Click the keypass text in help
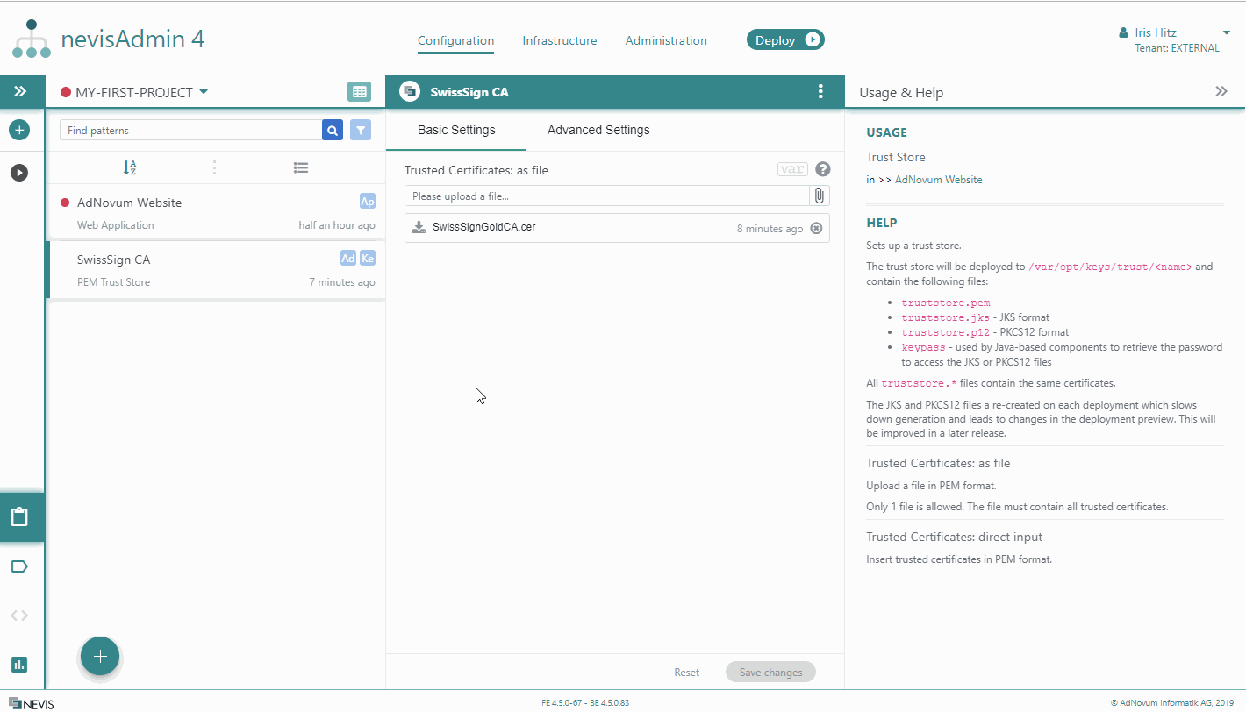Screen dimensions: 1246x712 click(x=923, y=347)
